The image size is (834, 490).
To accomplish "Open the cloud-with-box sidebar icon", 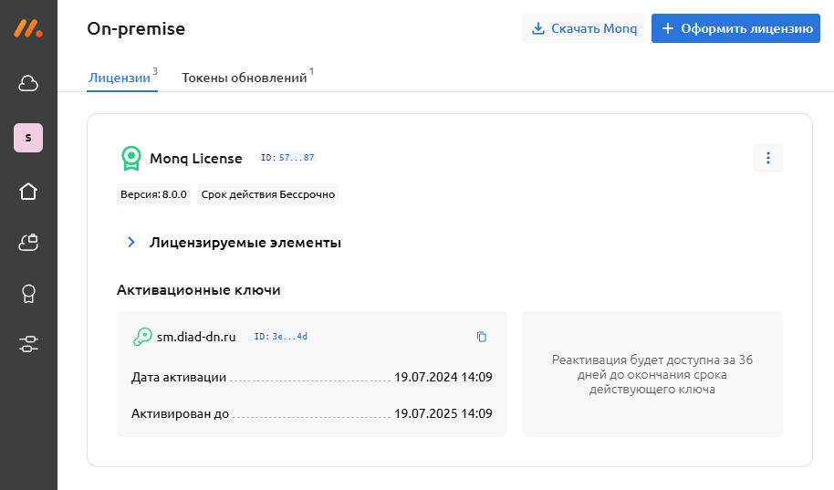I will pyautogui.click(x=28, y=242).
